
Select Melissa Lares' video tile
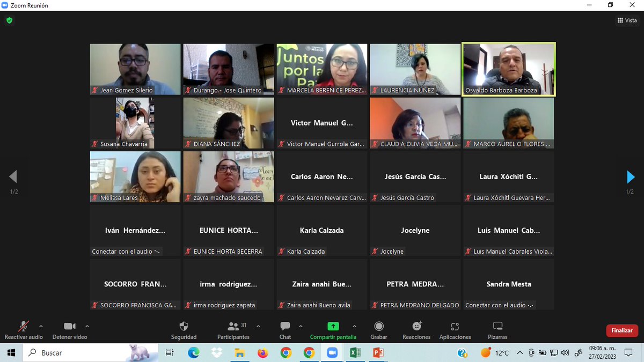[x=135, y=176]
